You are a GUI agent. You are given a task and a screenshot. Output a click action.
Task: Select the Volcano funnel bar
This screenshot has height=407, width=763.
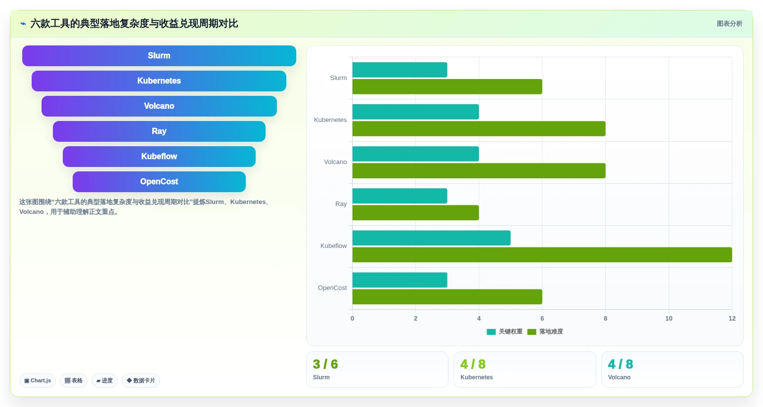[159, 106]
